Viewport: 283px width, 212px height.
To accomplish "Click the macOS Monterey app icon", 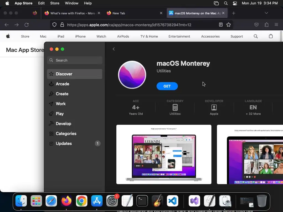I will tap(132, 75).
